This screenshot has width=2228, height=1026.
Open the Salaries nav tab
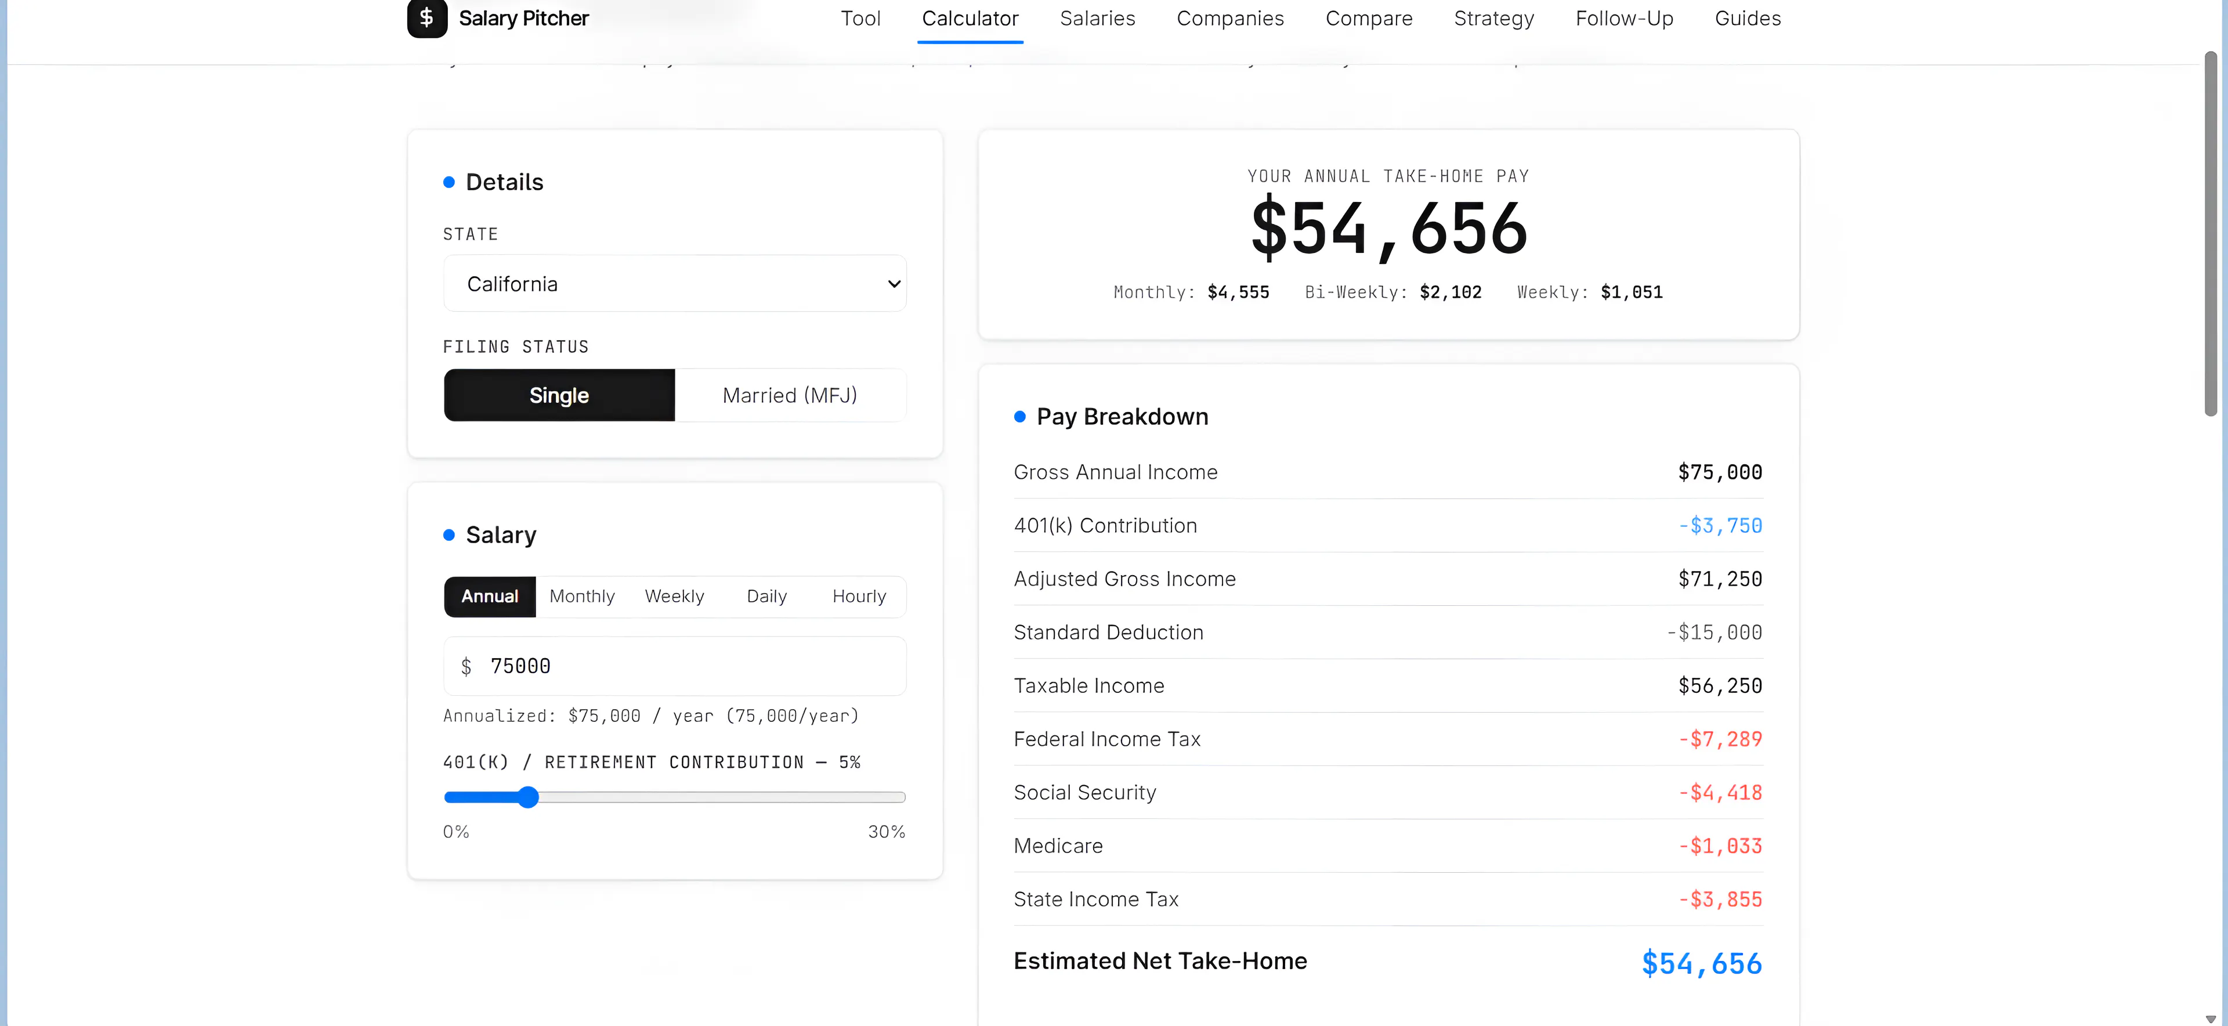tap(1097, 18)
